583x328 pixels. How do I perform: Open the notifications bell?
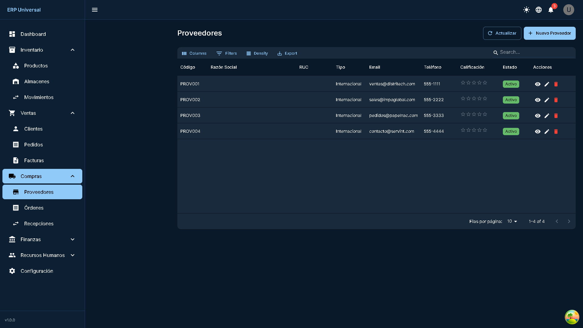tap(551, 10)
